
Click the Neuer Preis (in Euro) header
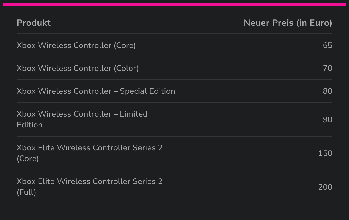pyautogui.click(x=288, y=23)
